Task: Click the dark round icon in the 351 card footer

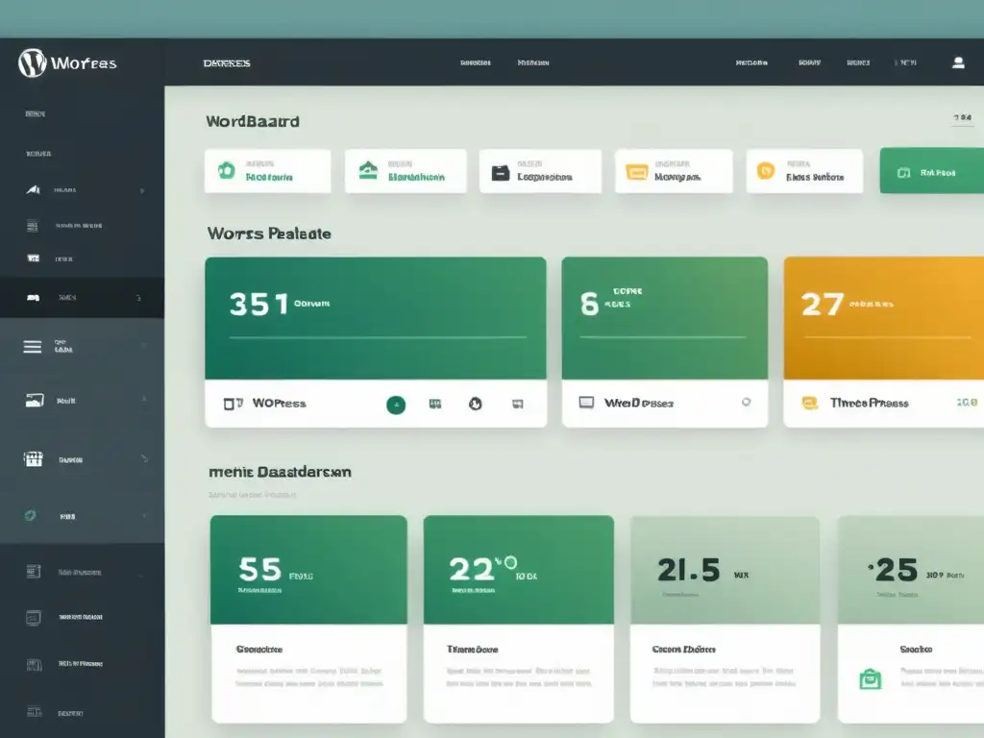Action: (474, 405)
